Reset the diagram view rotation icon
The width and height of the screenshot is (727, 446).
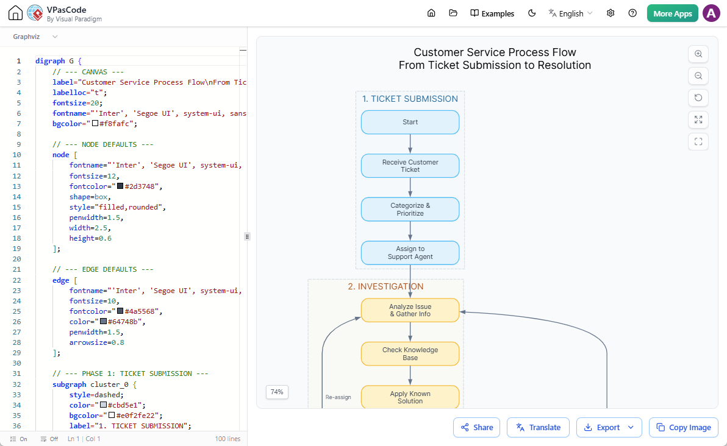click(x=698, y=97)
